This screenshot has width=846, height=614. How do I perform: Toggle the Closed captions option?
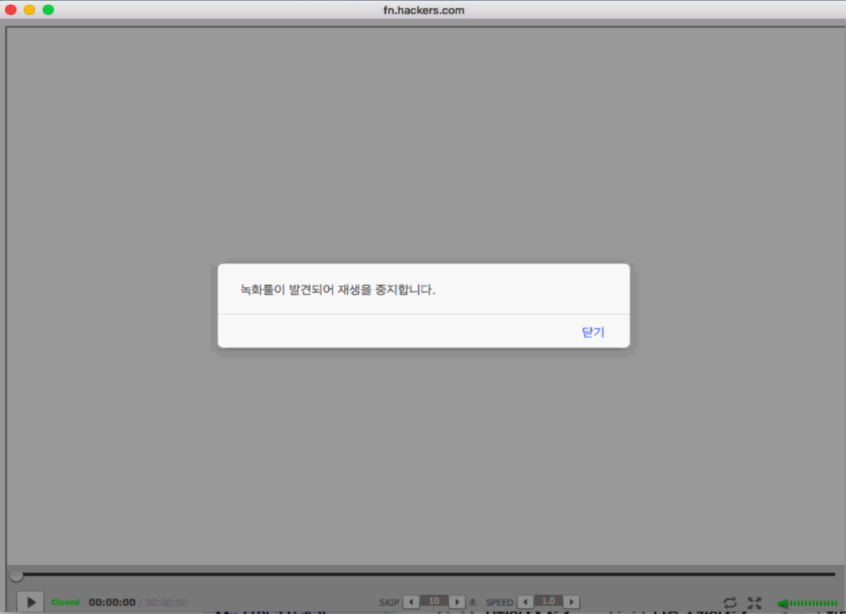point(65,602)
